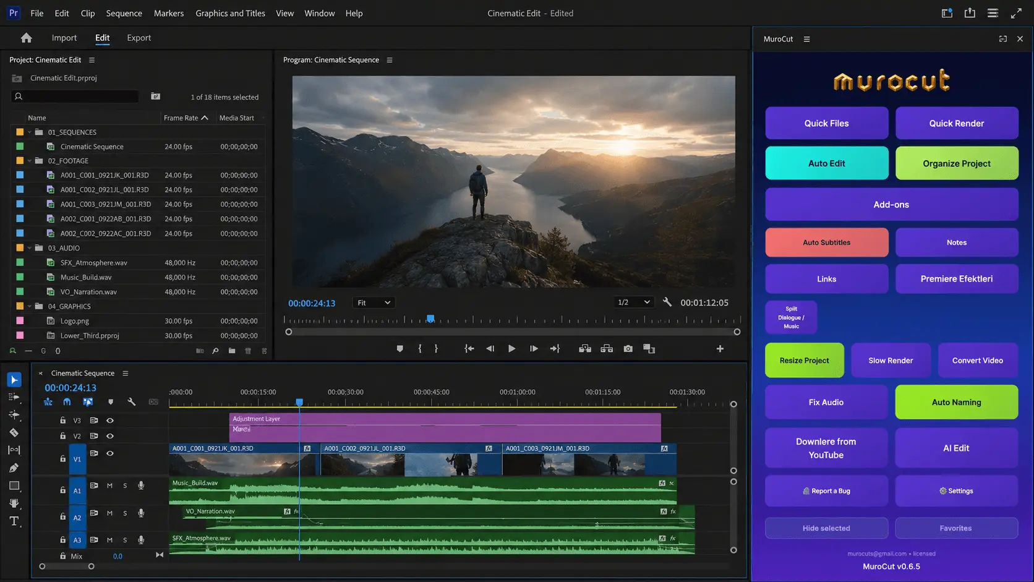Click the Program monitor playhead marker

coord(430,319)
